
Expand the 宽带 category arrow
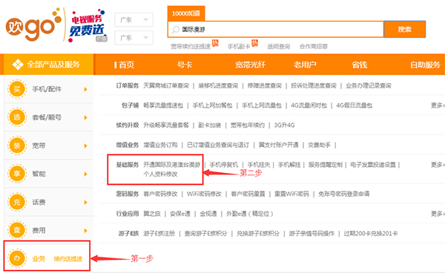86,146
